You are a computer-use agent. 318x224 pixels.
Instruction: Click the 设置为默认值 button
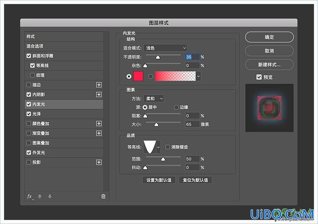159,180
